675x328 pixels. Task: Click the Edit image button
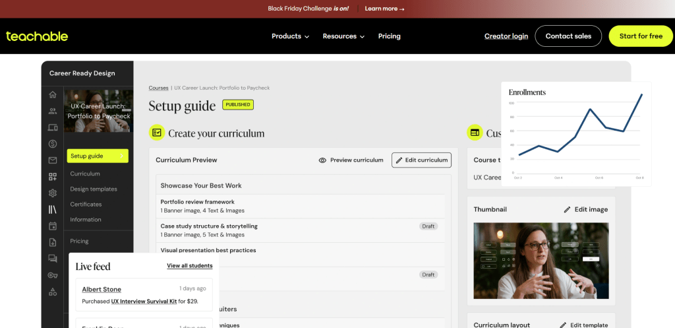(x=586, y=209)
